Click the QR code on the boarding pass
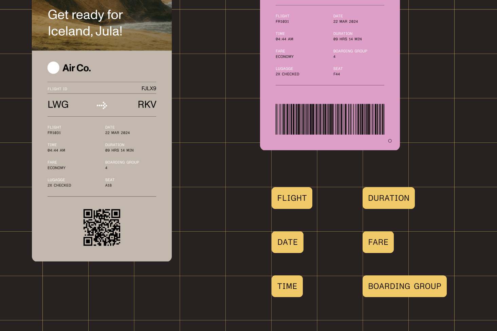The width and height of the screenshot is (497, 331). [x=102, y=227]
